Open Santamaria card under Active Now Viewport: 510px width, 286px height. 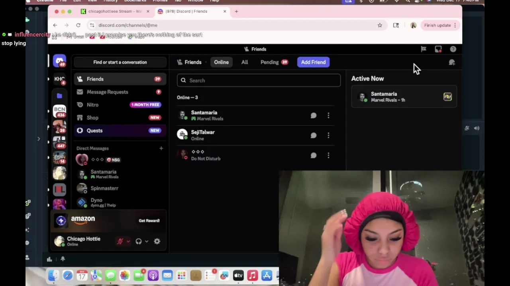tap(404, 97)
